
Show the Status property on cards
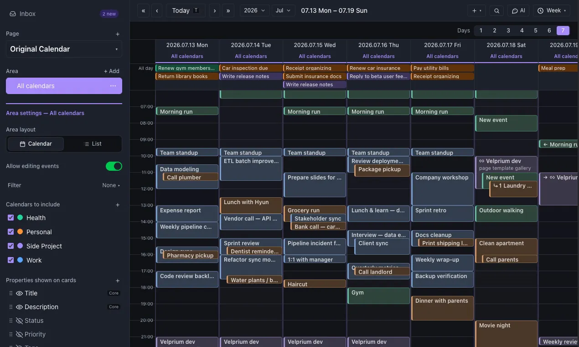coord(20,321)
